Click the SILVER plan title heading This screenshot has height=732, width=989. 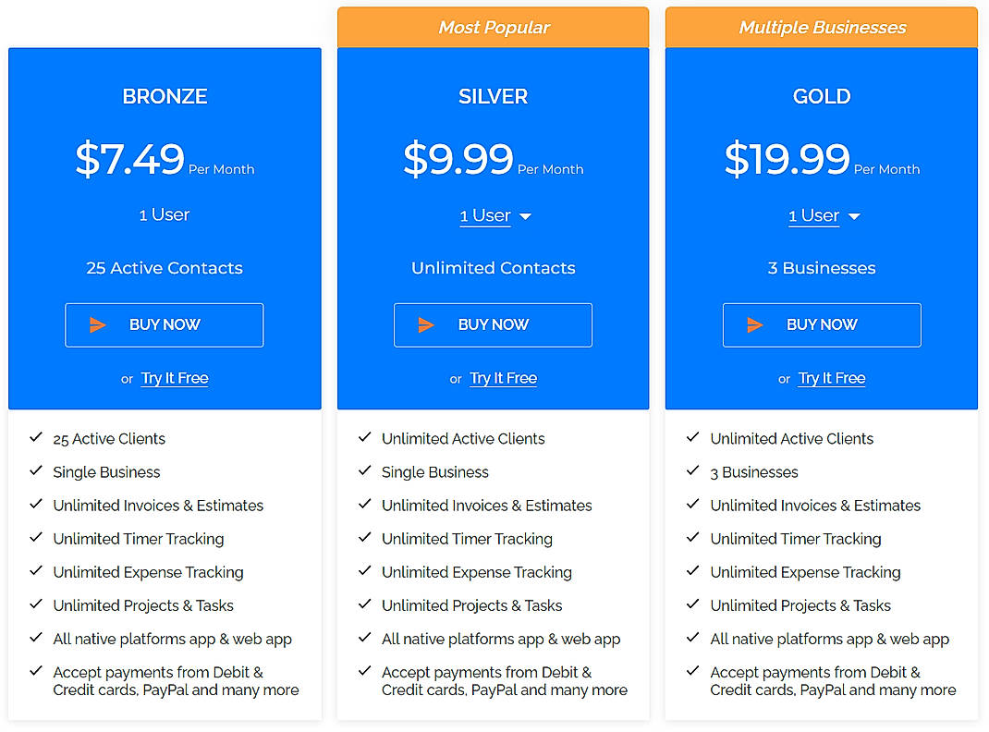[493, 95]
